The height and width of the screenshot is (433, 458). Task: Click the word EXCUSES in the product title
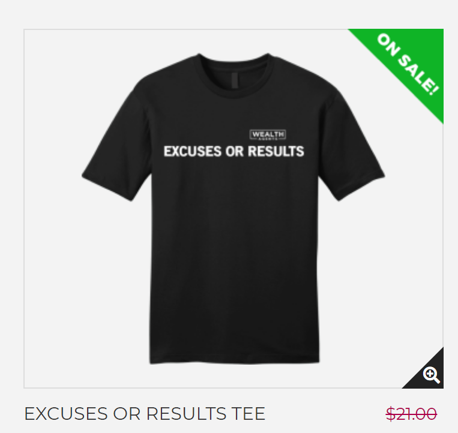pos(66,413)
